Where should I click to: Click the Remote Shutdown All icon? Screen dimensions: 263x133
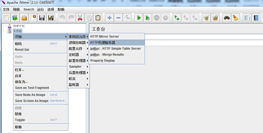195,18
